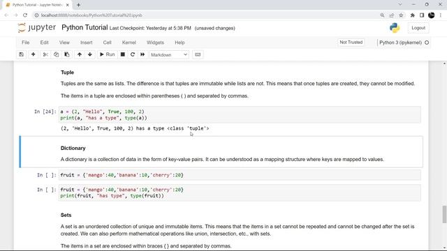447x251 pixels.
Task: Open the command palette keyboard icon
Action: 198,54
